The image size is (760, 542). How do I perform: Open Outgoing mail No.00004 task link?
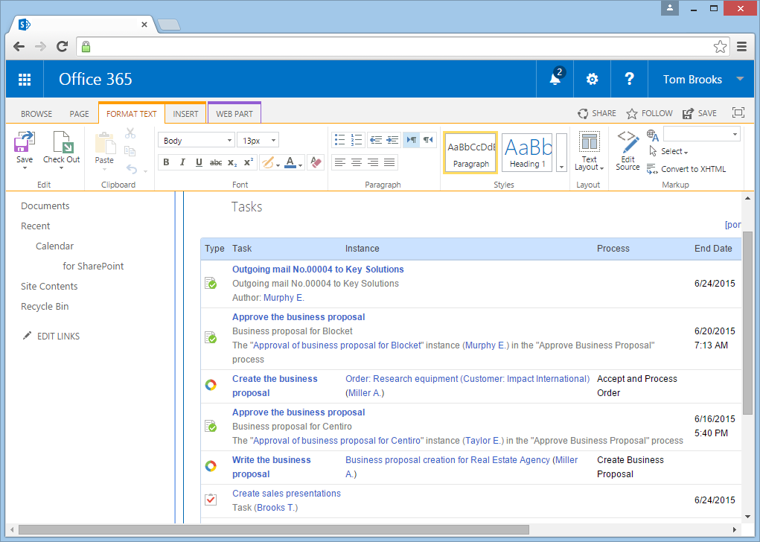[x=318, y=269]
